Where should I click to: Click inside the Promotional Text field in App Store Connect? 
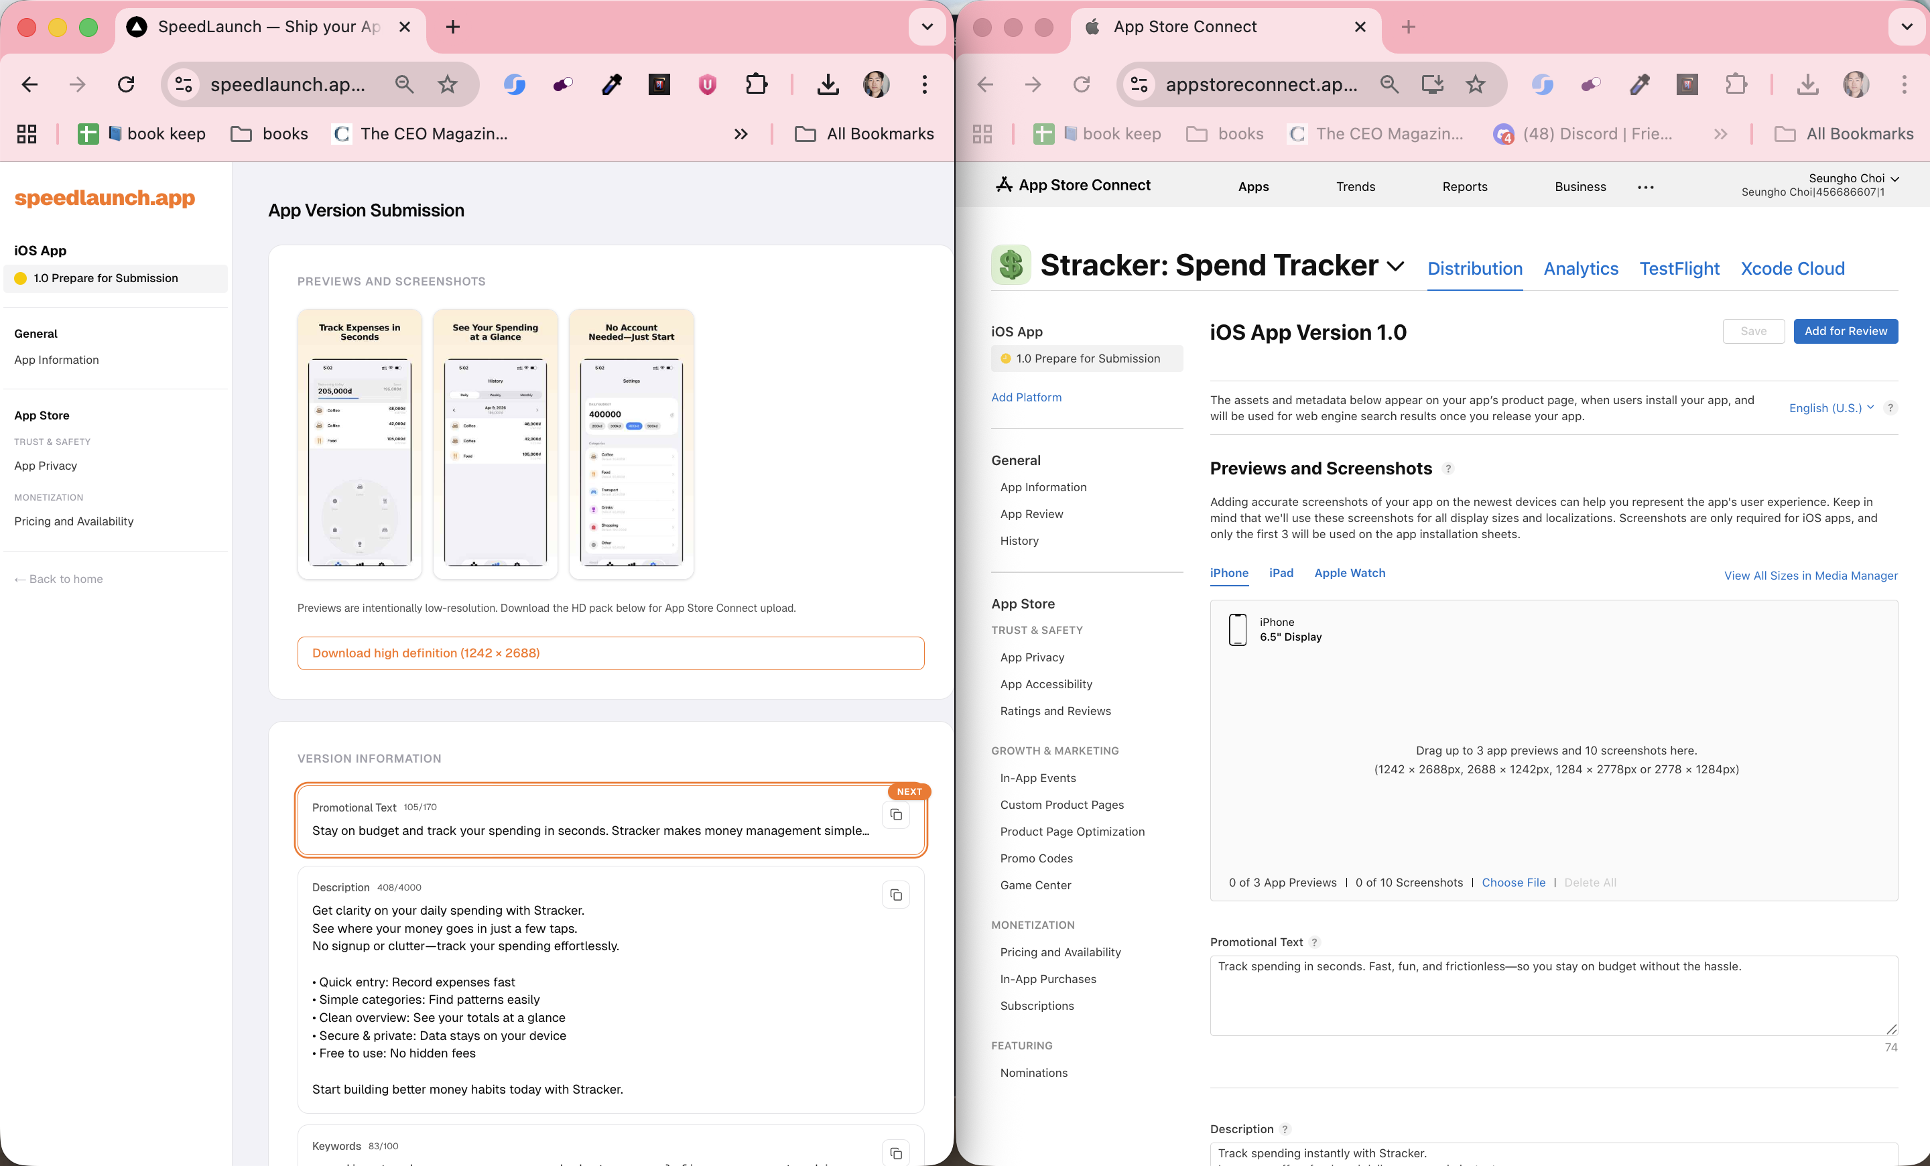pyautogui.click(x=1553, y=994)
